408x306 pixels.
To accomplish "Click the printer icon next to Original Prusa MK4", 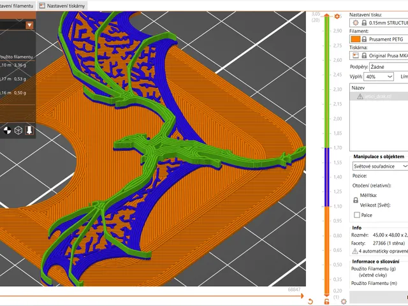I will click(x=356, y=55).
